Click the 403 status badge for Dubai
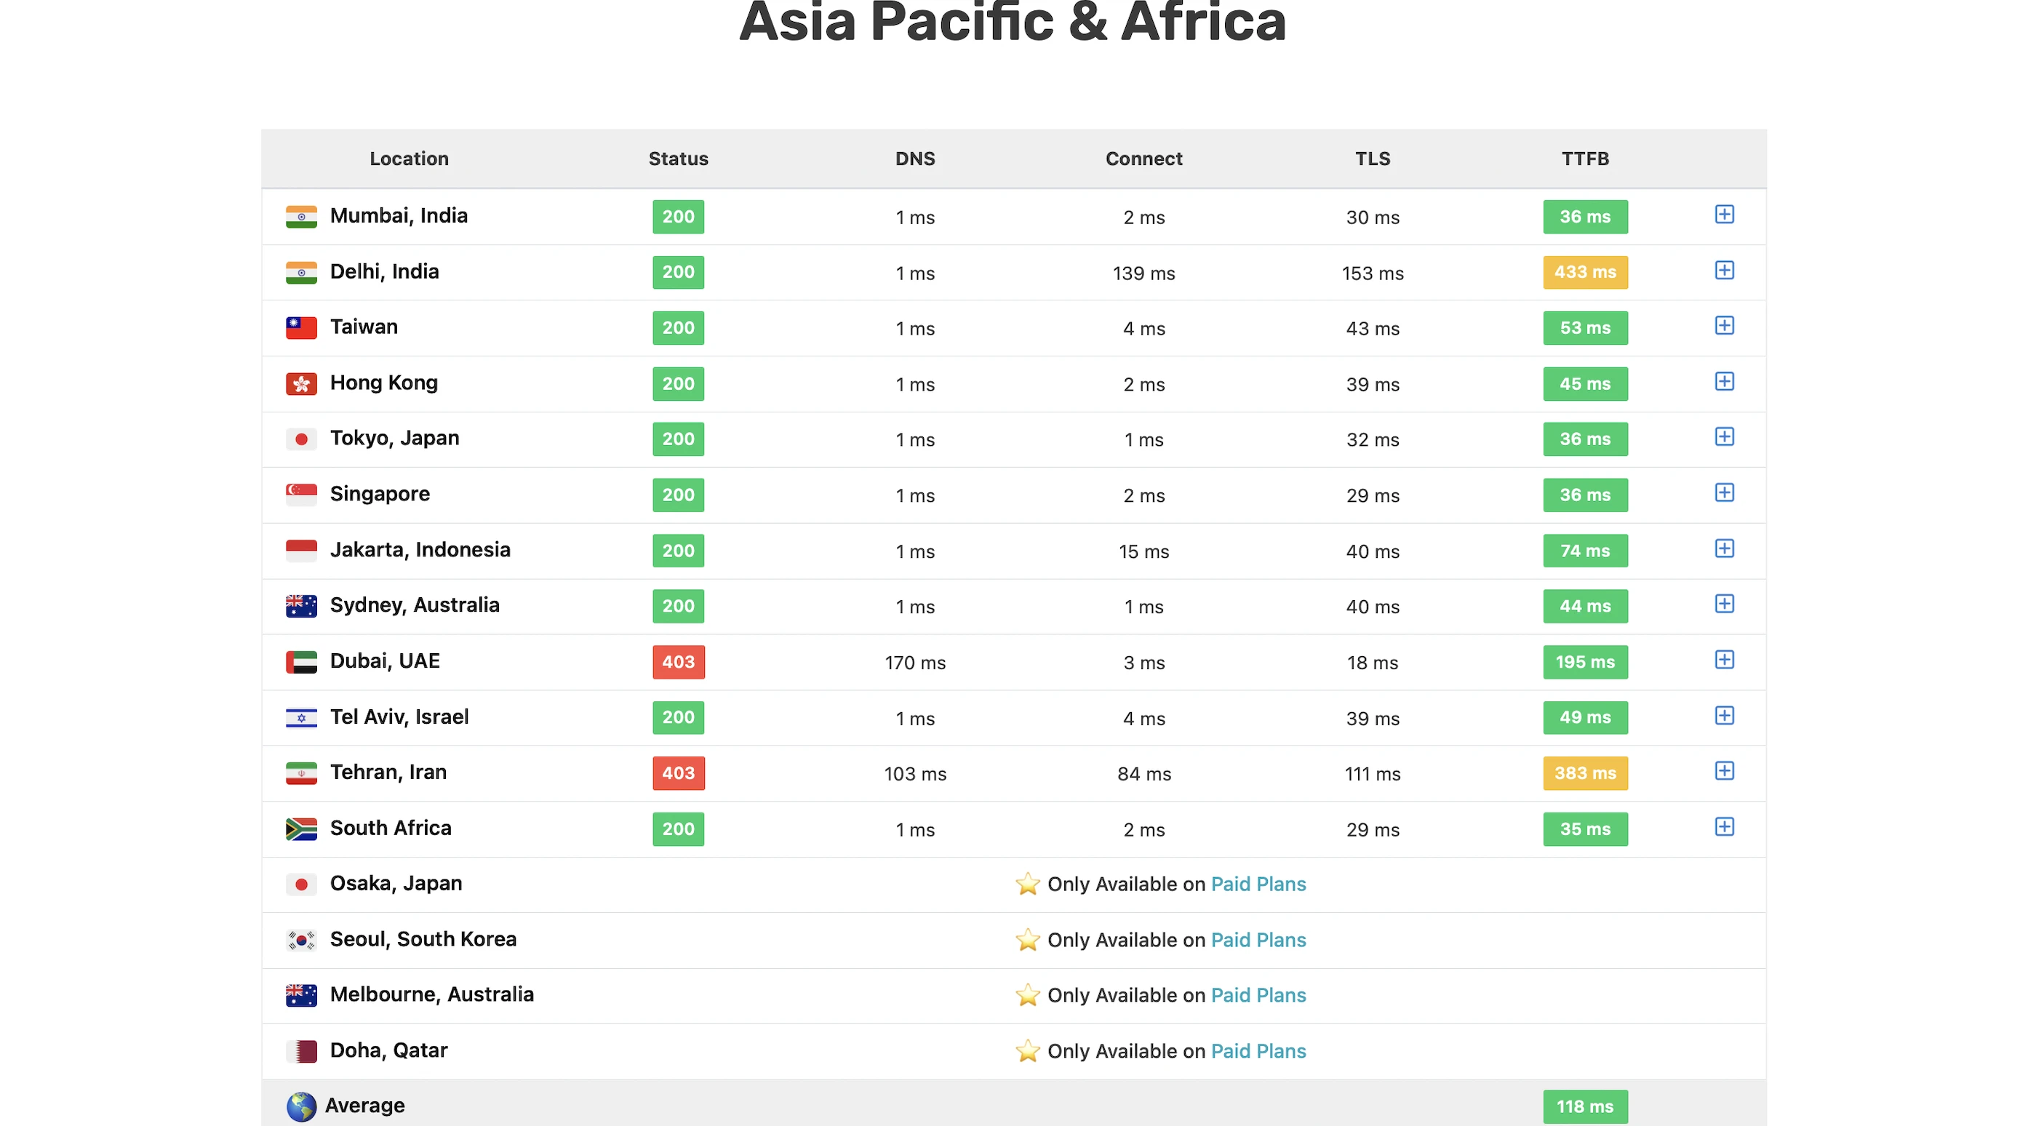This screenshot has width=2028, height=1126. tap(678, 662)
